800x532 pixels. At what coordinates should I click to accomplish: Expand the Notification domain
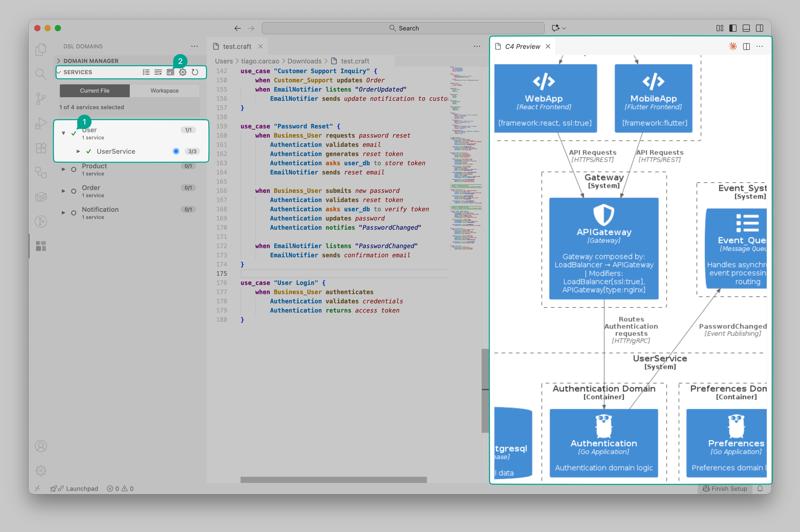click(x=63, y=213)
